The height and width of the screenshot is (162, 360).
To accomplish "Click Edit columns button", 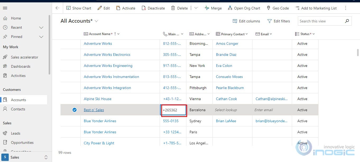I will click(246, 21).
